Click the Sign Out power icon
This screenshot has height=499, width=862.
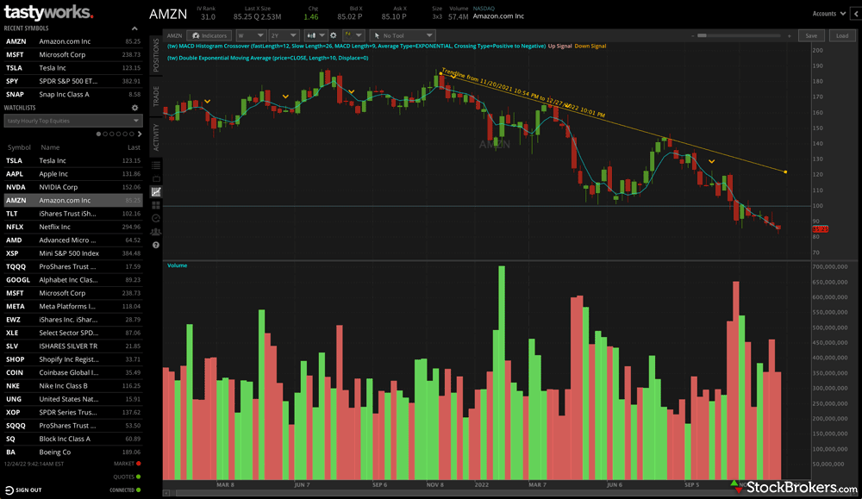coord(9,490)
